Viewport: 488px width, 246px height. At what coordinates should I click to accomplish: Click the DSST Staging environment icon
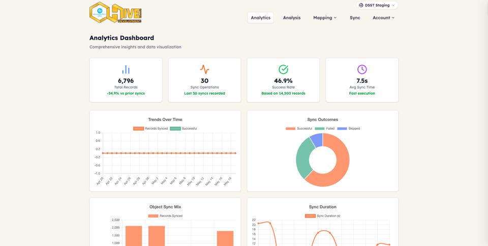point(361,5)
